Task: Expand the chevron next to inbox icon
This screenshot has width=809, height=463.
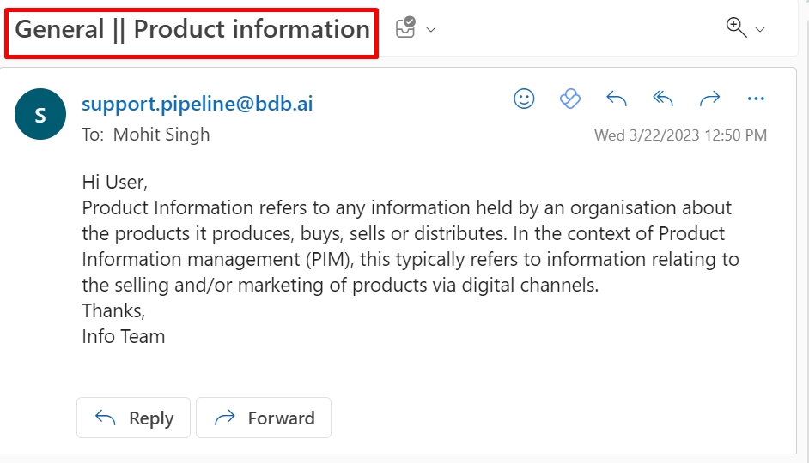Action: tap(431, 30)
